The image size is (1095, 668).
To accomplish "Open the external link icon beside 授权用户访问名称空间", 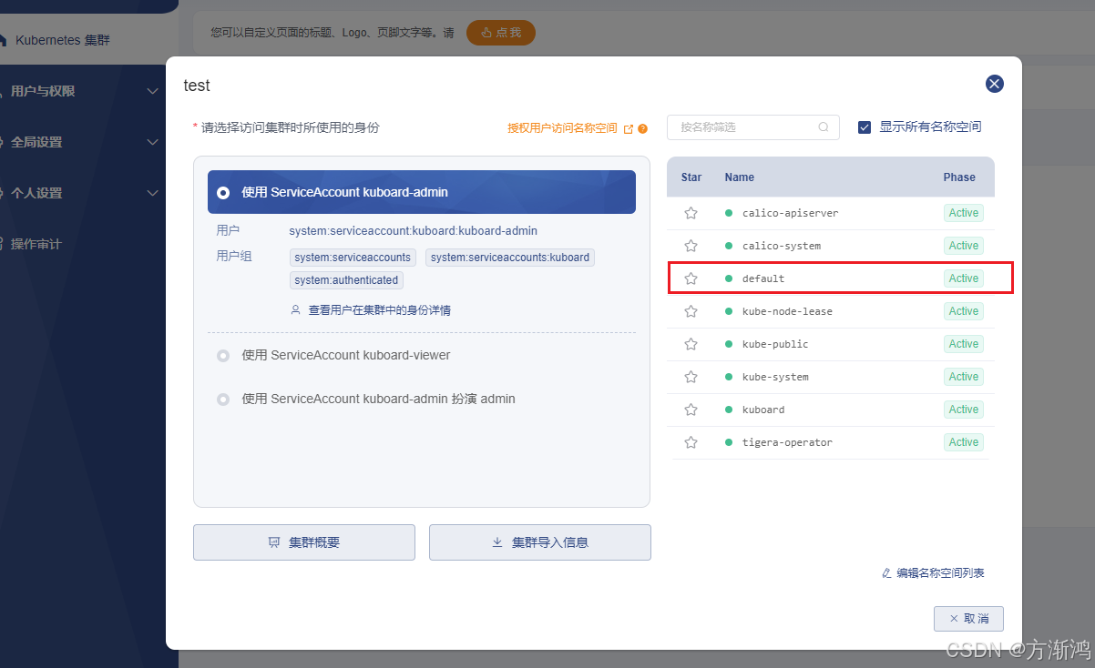I will coord(629,128).
